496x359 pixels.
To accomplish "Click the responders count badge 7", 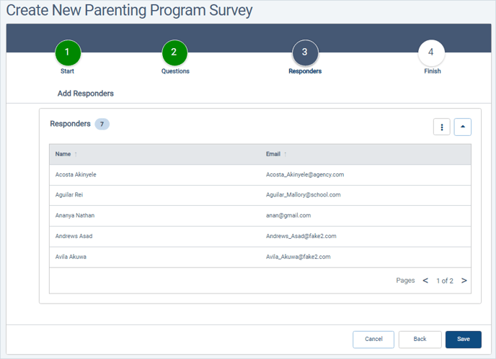I will click(102, 124).
